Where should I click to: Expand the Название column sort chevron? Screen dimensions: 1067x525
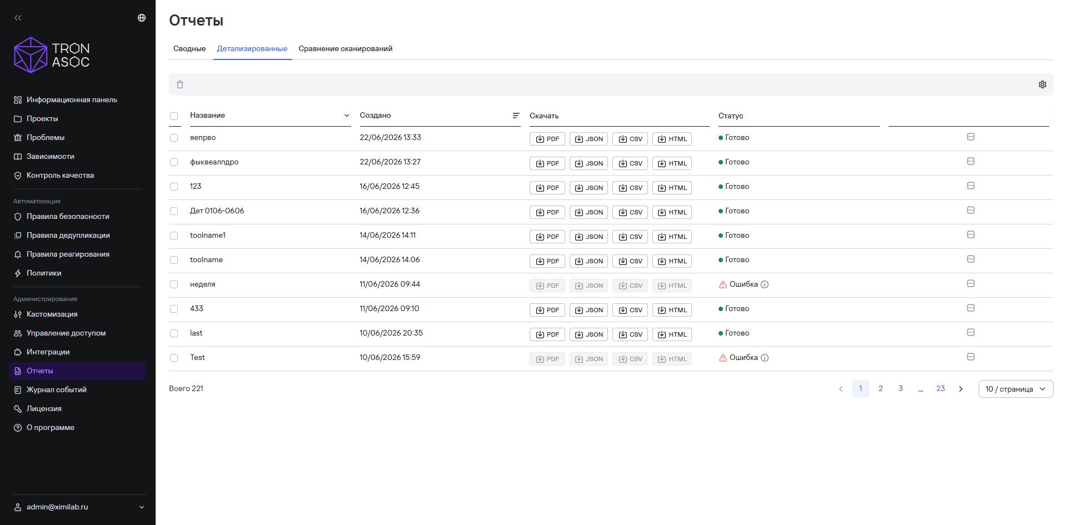347,116
